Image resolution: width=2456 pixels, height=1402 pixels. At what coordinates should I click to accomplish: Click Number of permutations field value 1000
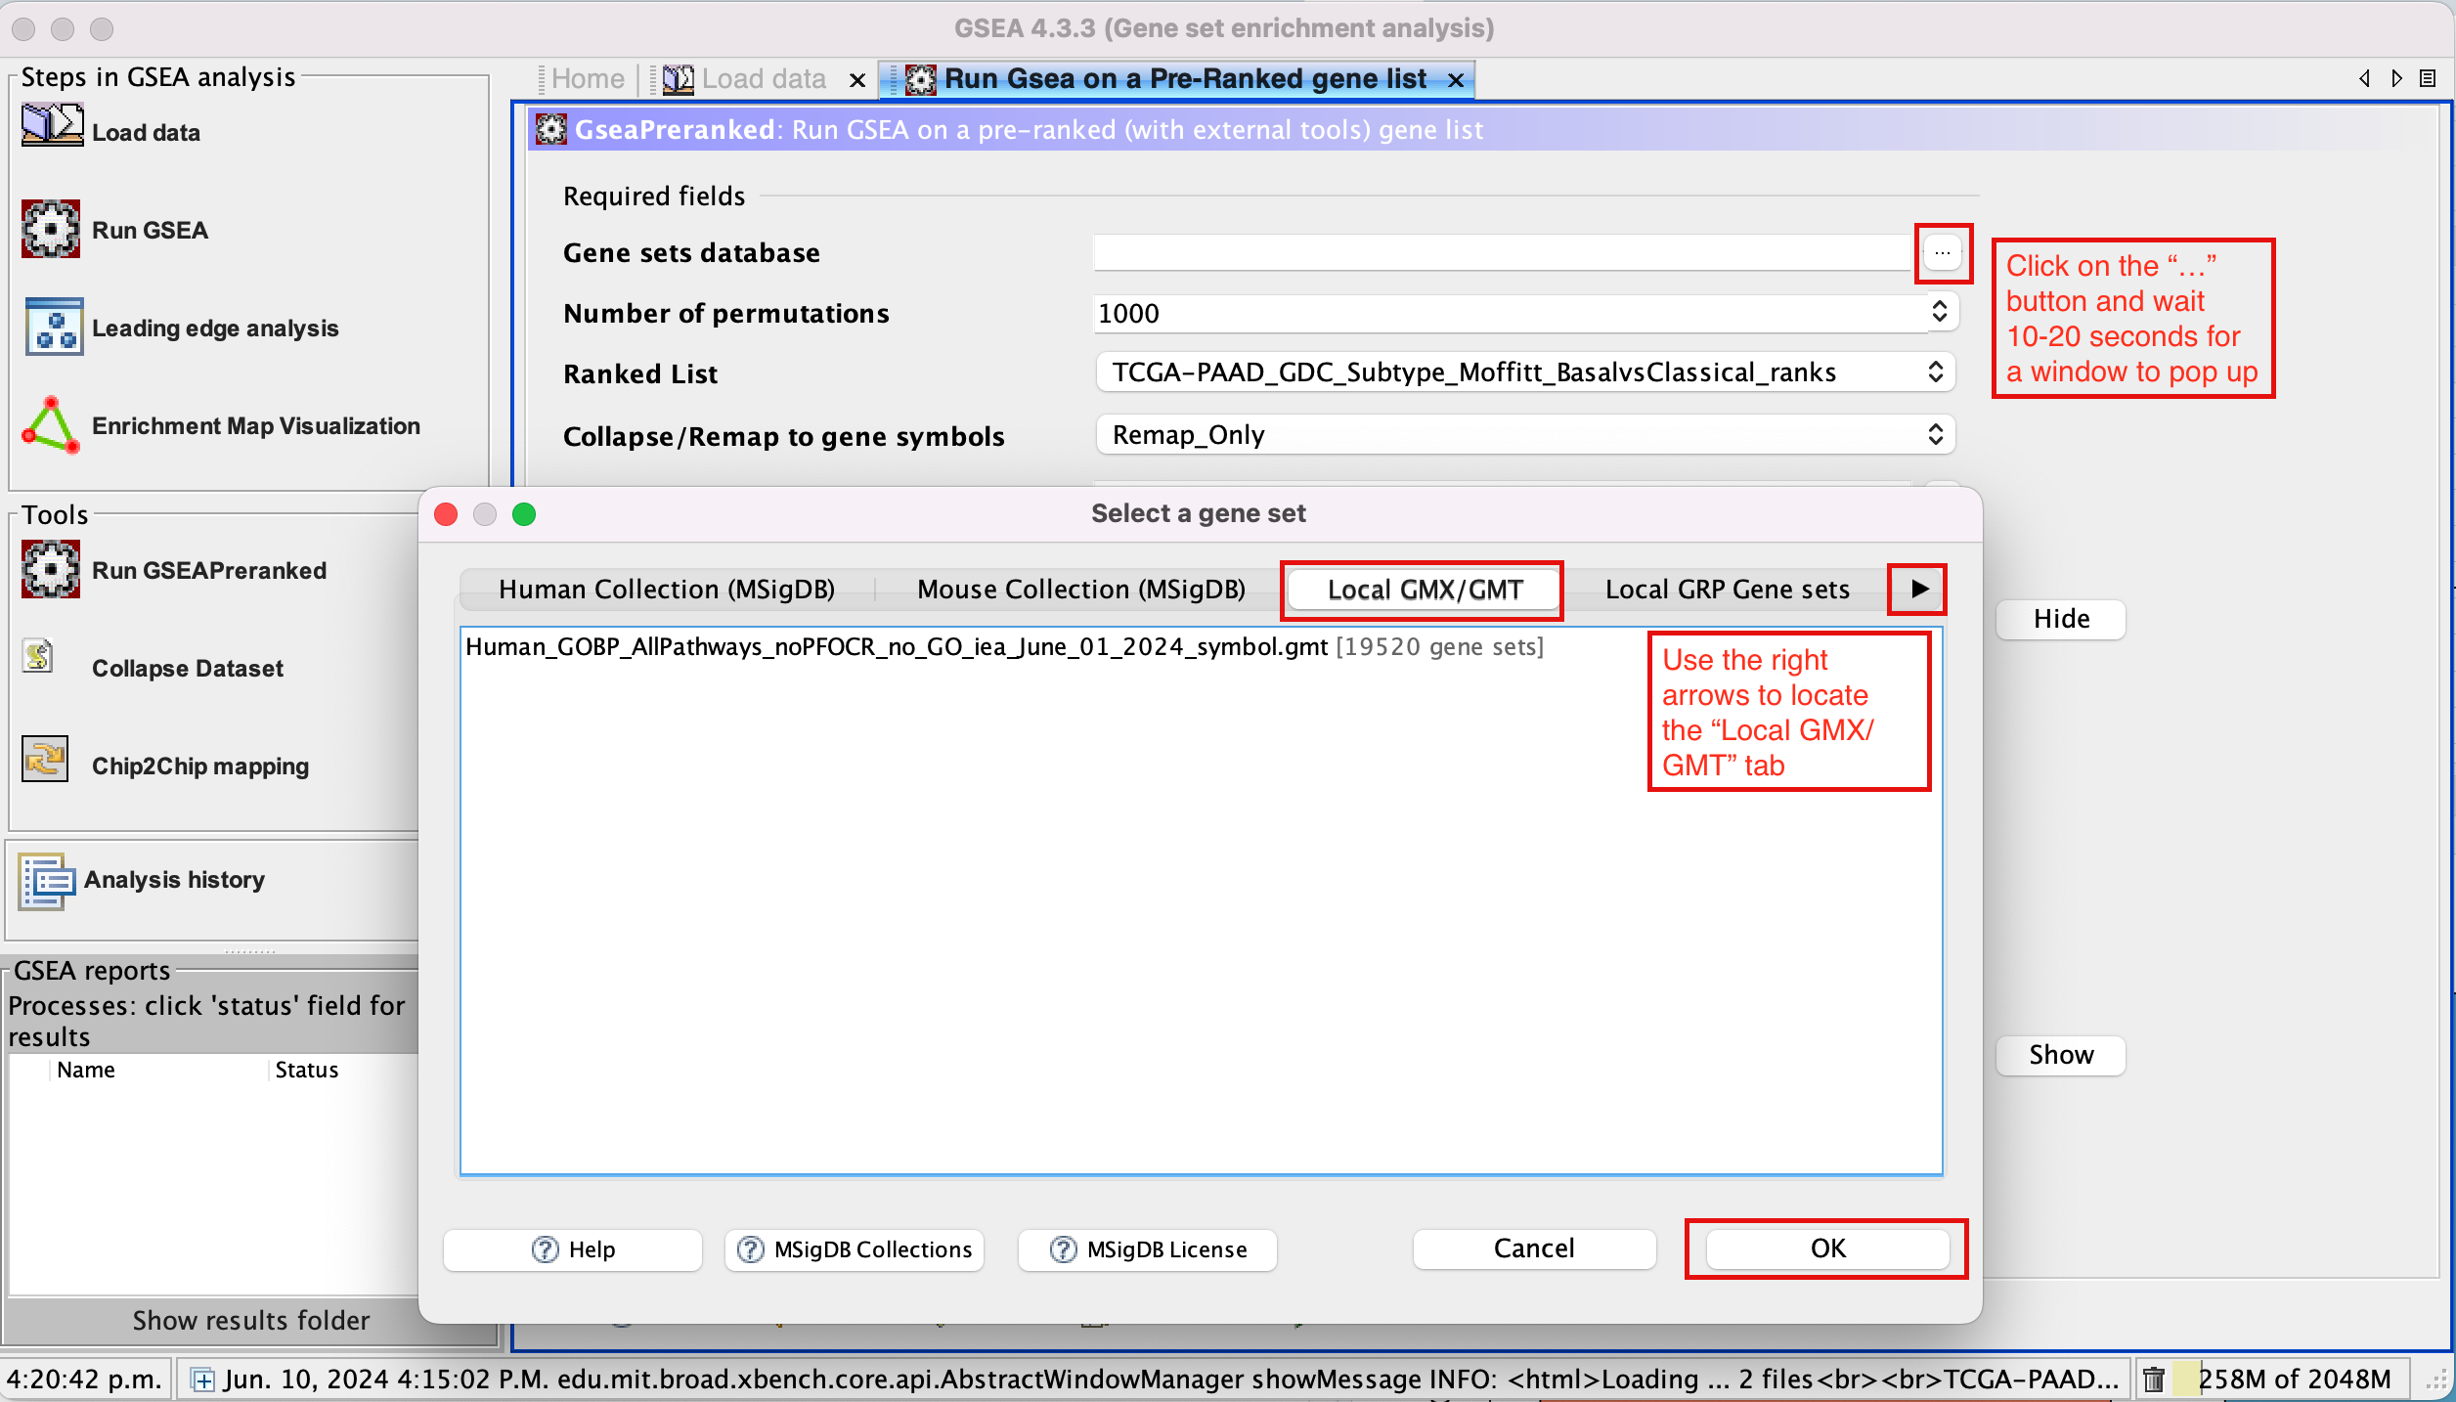tap(1510, 313)
